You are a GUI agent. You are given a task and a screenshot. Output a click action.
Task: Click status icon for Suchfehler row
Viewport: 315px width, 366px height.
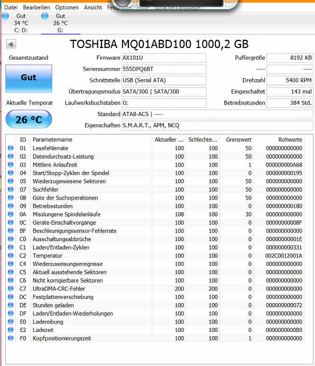(11, 189)
